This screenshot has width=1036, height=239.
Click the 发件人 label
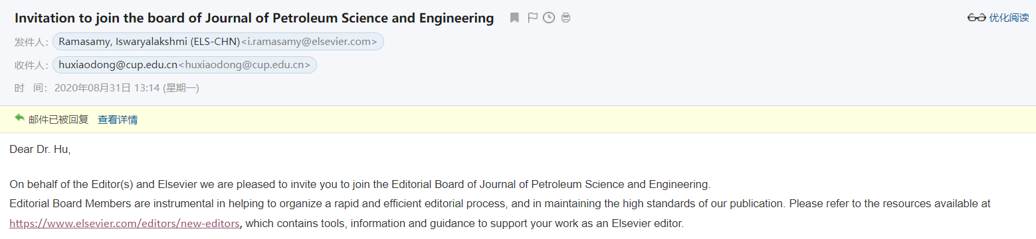(x=32, y=42)
